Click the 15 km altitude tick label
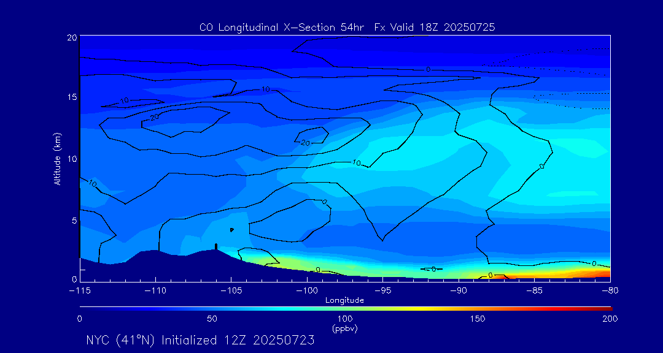 pyautogui.click(x=72, y=97)
